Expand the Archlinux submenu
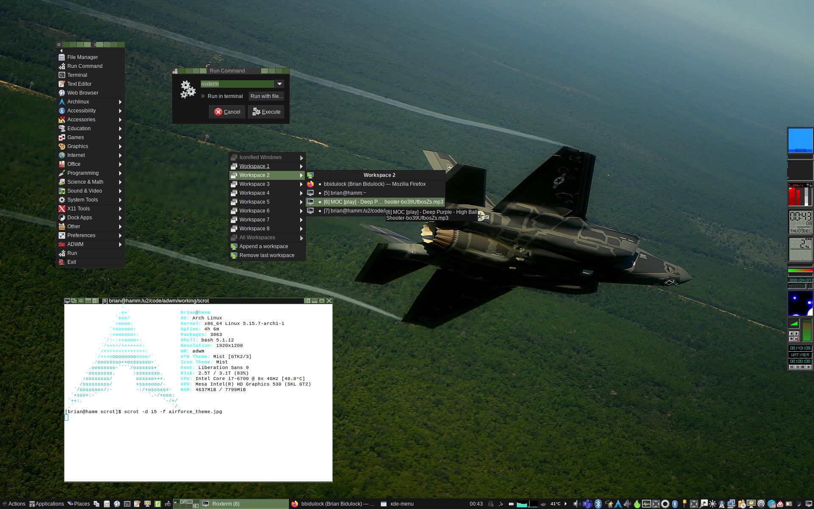 pyautogui.click(x=90, y=102)
